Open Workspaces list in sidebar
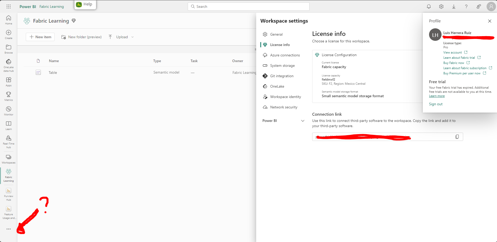Screen dimensions: 497x242 coord(9,159)
